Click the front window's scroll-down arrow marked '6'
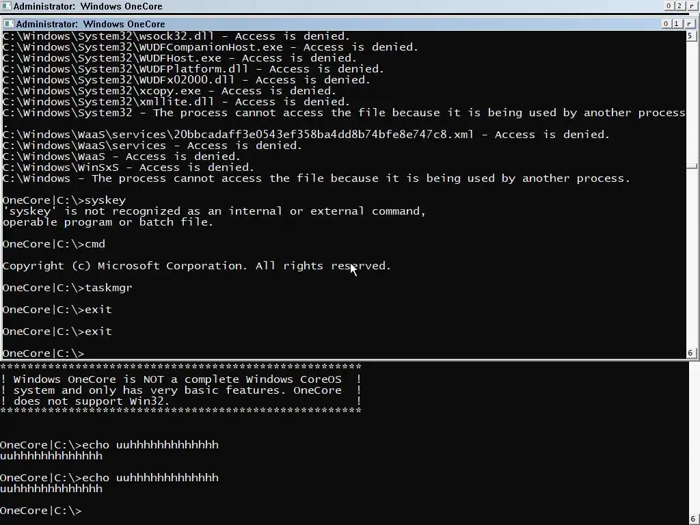The width and height of the screenshot is (700, 525). pos(690,353)
